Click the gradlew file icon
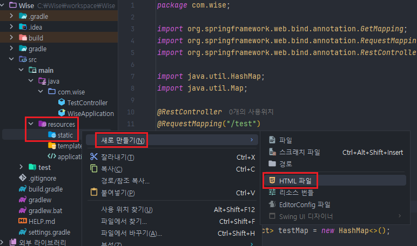This screenshot has height=246, width=417. tap(23, 199)
